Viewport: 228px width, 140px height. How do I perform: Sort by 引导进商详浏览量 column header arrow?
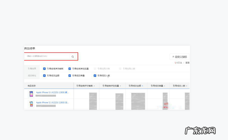tap(121, 86)
